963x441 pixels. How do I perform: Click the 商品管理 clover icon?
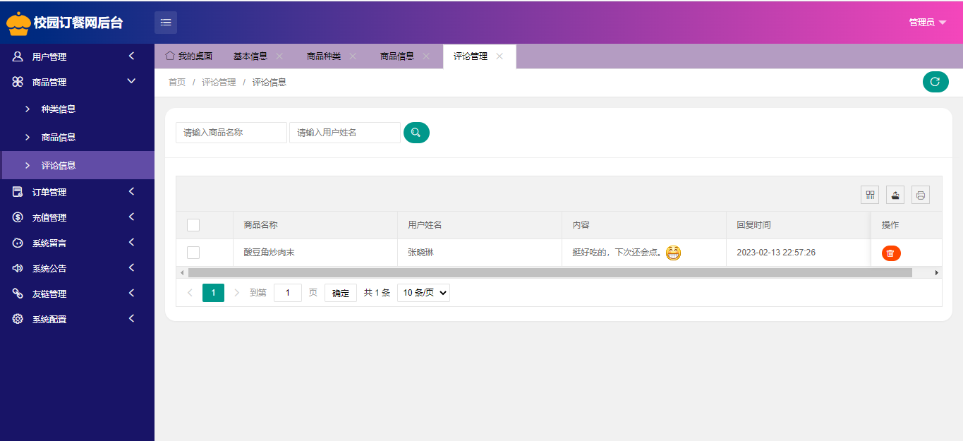(x=18, y=82)
